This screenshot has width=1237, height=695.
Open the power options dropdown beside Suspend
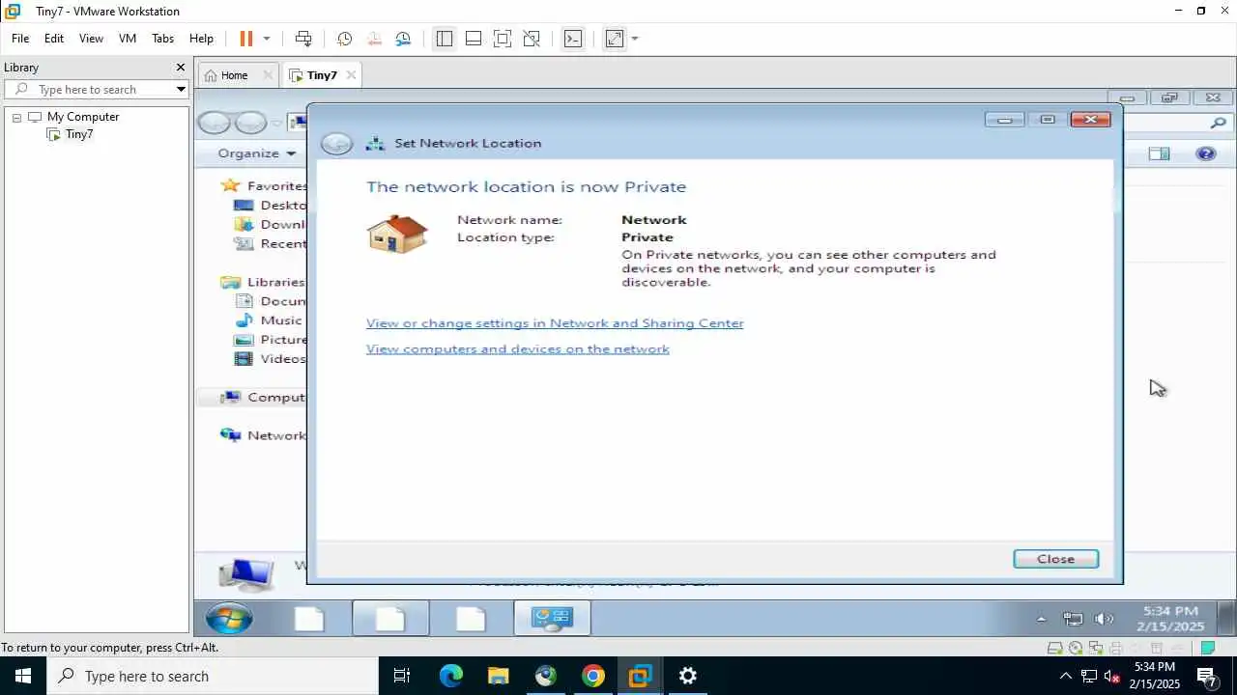(267, 39)
